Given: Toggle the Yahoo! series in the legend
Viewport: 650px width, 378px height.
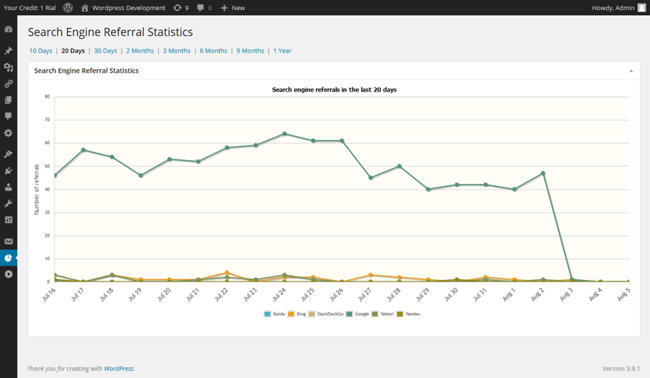Looking at the screenshot, I should pos(383,314).
